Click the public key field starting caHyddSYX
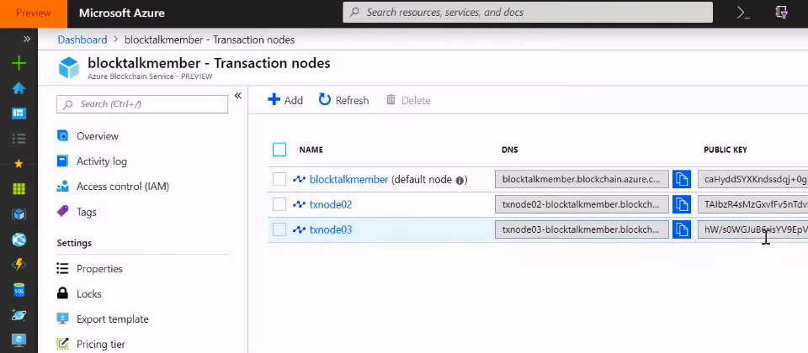The height and width of the screenshot is (353, 808). (752, 179)
